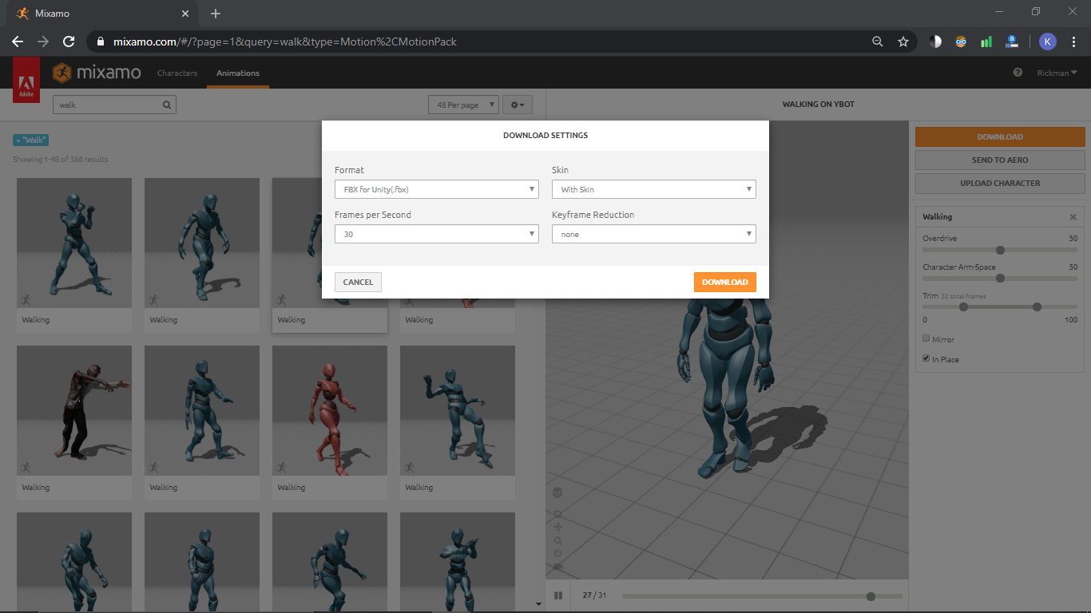Screen dimensions: 1091x613
Task: Bookmark this page with the star icon
Action: tap(903, 42)
